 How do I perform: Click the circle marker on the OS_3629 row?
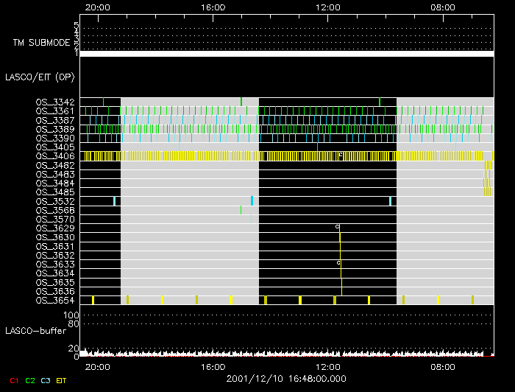(x=337, y=227)
